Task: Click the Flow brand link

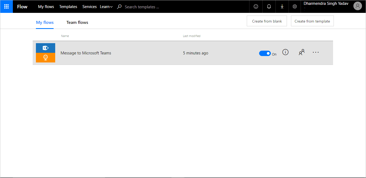Action: pos(22,7)
